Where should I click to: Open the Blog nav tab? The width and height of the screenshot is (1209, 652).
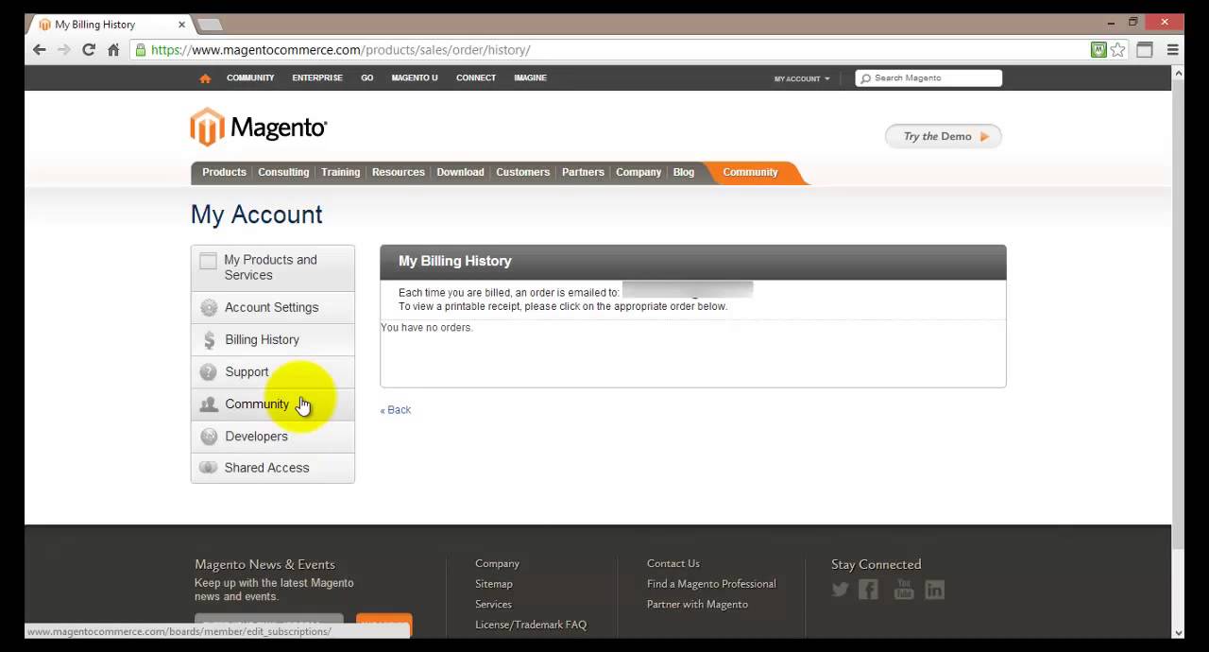point(684,172)
